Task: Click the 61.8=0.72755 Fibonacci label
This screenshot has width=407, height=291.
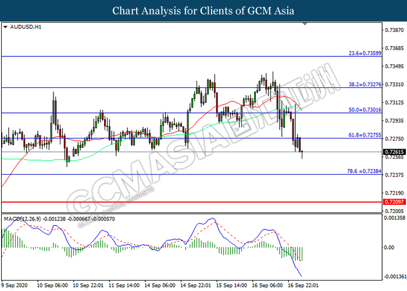Action: [x=365, y=135]
